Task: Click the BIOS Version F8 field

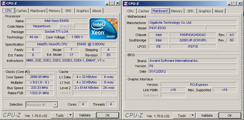Action: pyautogui.click(x=193, y=66)
